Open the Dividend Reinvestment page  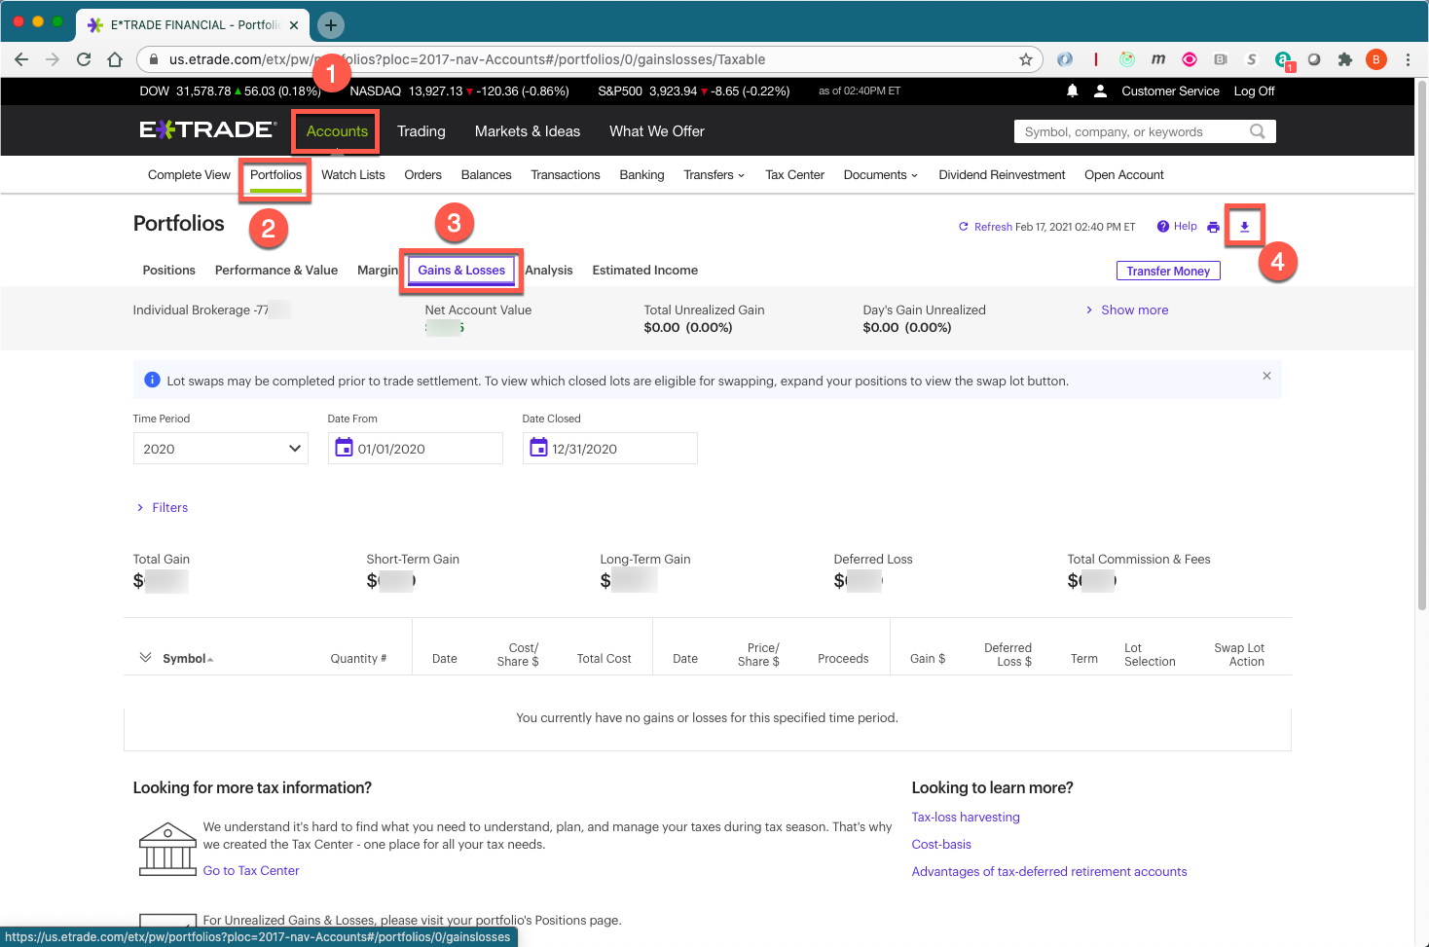pyautogui.click(x=1002, y=175)
